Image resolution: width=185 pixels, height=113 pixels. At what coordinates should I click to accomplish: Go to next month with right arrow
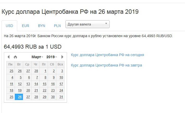pyautogui.click(x=63, y=57)
